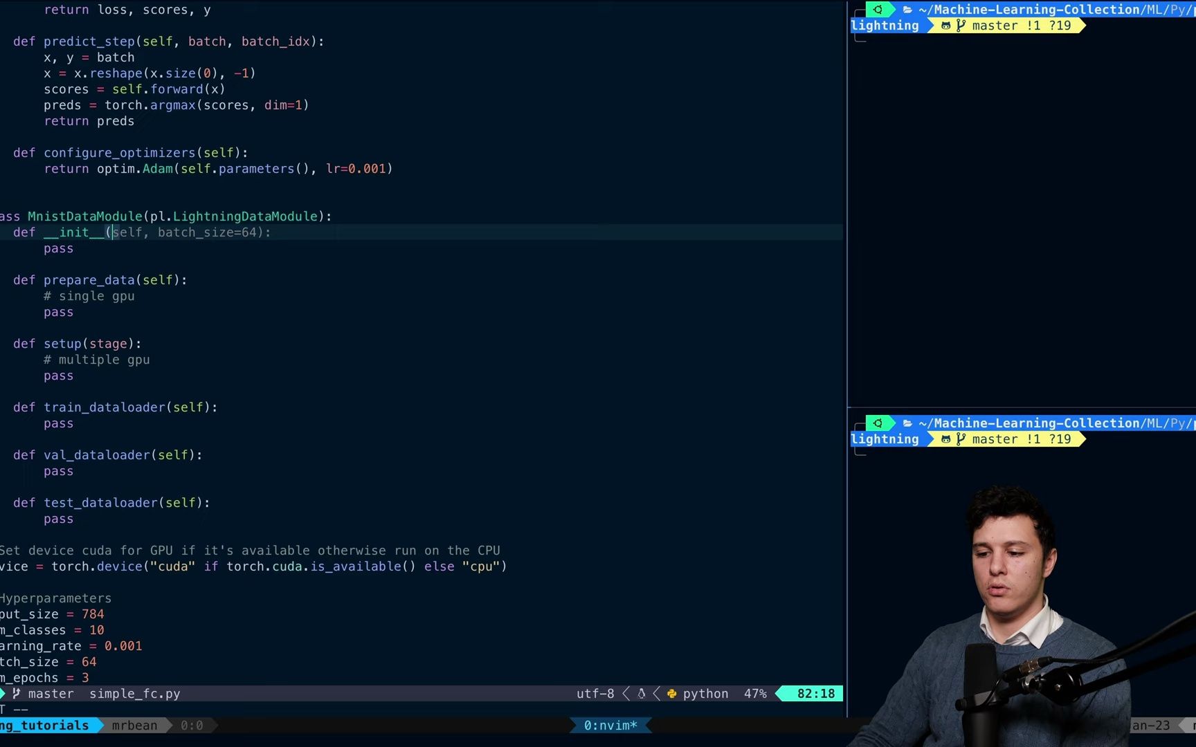Click optim.Adam in the return statement
1196x747 pixels.
point(135,169)
